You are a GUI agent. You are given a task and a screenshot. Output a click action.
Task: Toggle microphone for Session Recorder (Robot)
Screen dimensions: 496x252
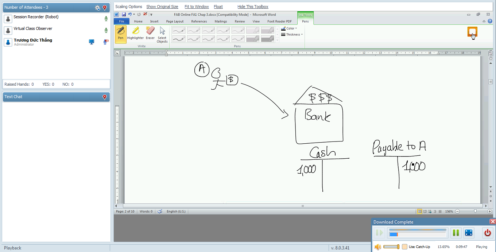106,19
